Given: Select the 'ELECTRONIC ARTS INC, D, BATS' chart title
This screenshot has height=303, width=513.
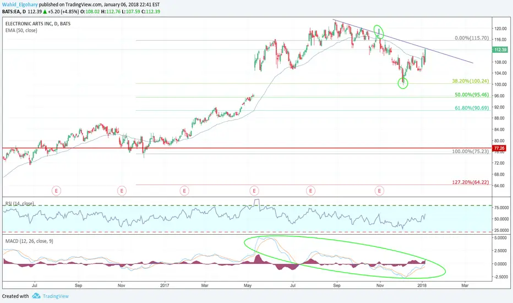Looking at the screenshot, I should (38, 24).
